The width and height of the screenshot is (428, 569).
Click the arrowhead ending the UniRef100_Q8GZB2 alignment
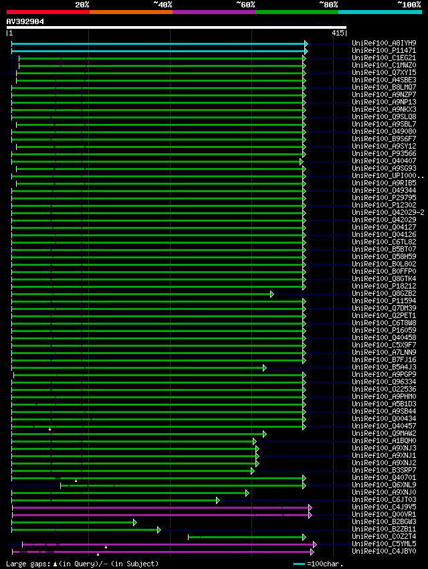272,295
